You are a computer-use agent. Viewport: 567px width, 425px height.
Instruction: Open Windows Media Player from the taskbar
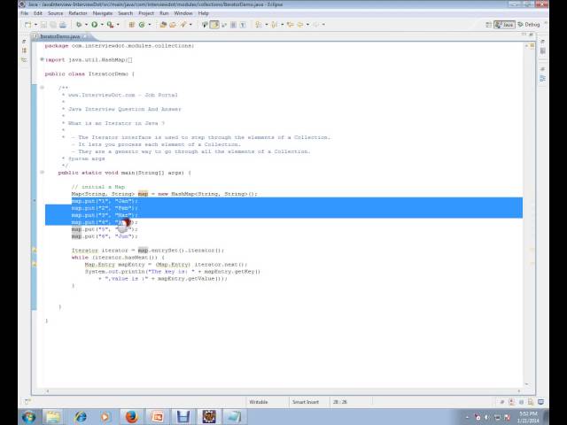click(x=105, y=417)
